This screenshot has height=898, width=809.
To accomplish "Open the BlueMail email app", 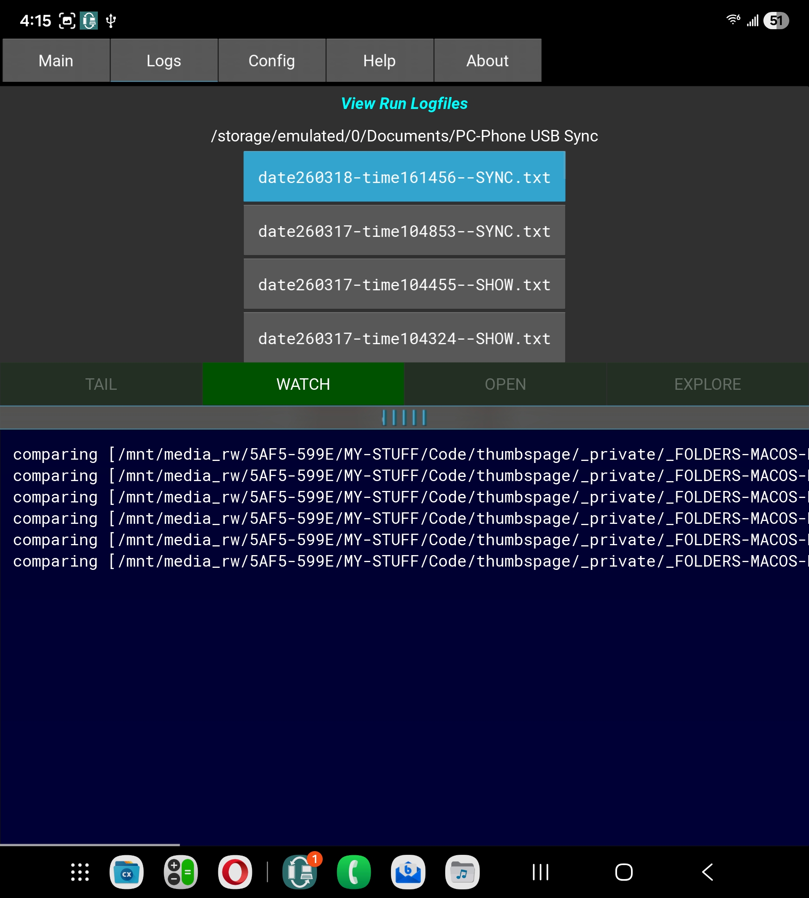I will pyautogui.click(x=408, y=872).
